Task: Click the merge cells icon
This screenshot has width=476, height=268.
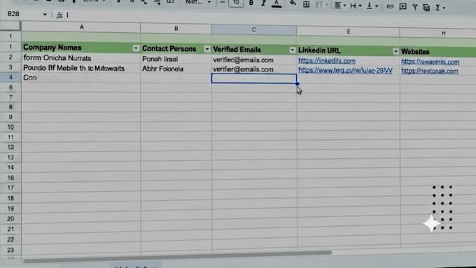Action: 319,5
